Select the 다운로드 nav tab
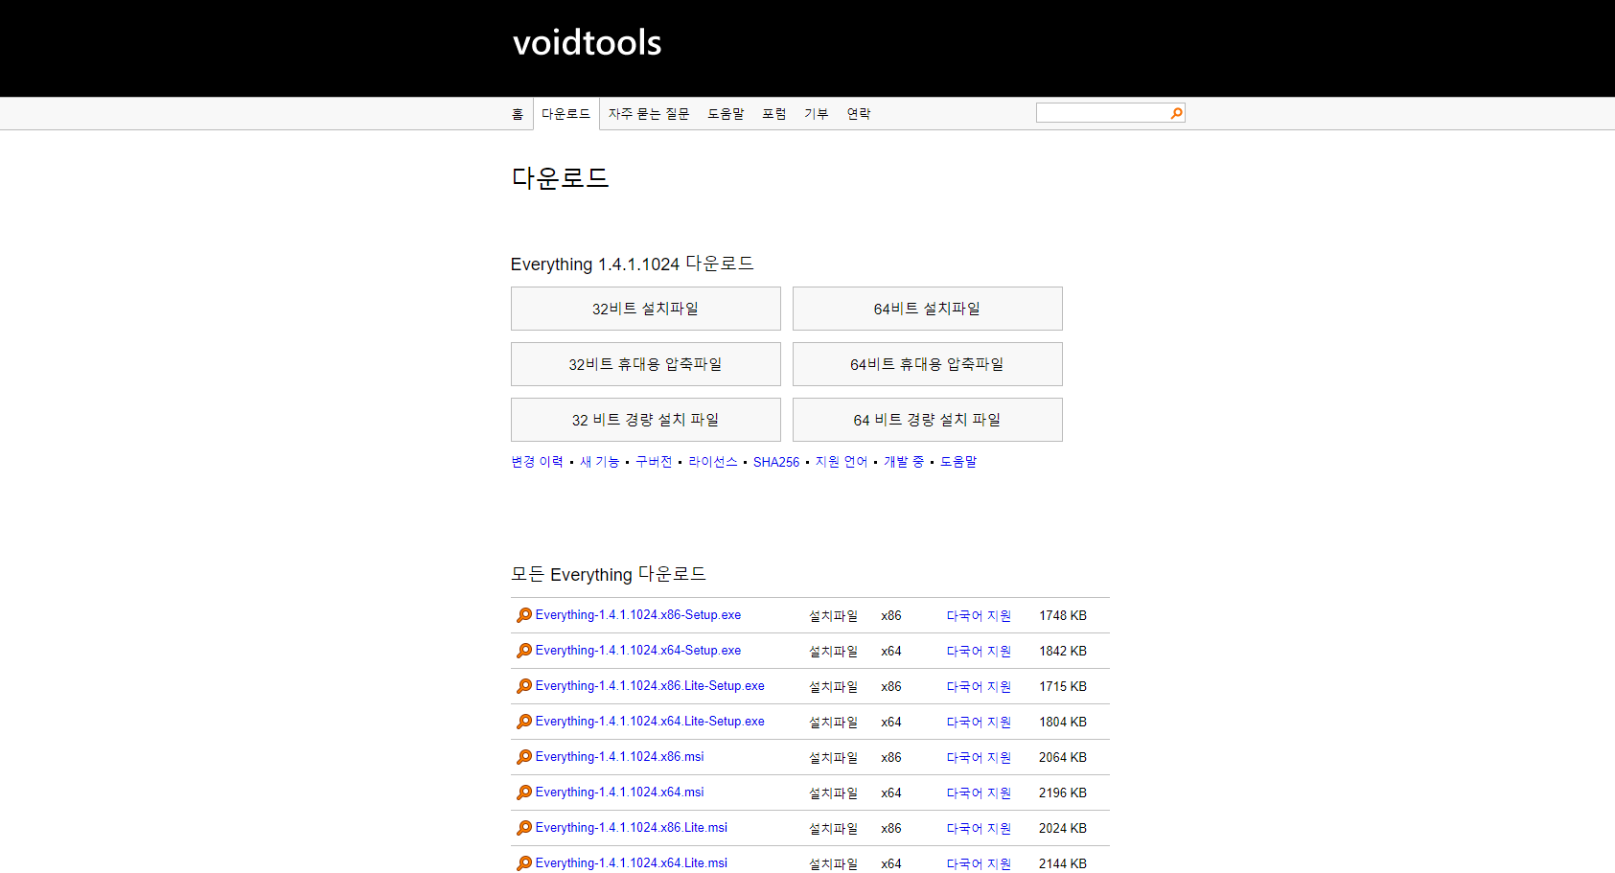Screen dimensions: 1615x873 click(x=565, y=114)
